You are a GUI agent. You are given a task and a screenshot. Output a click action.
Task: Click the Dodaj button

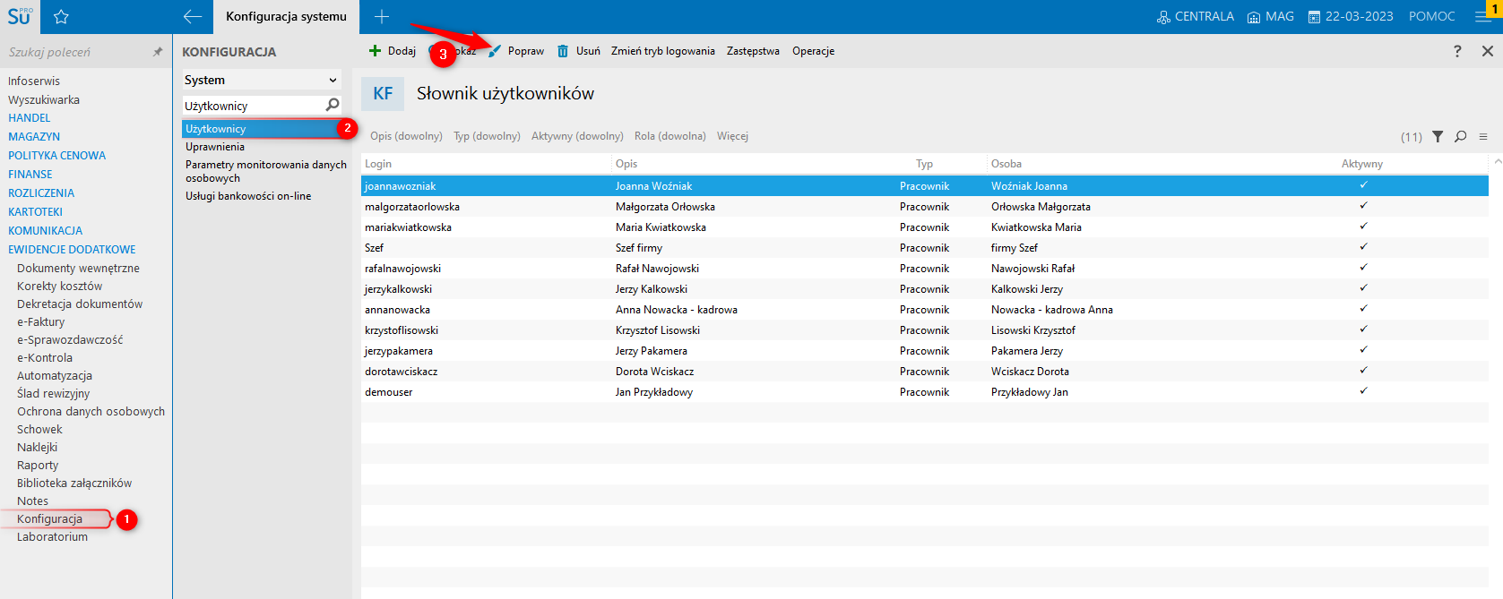(393, 51)
